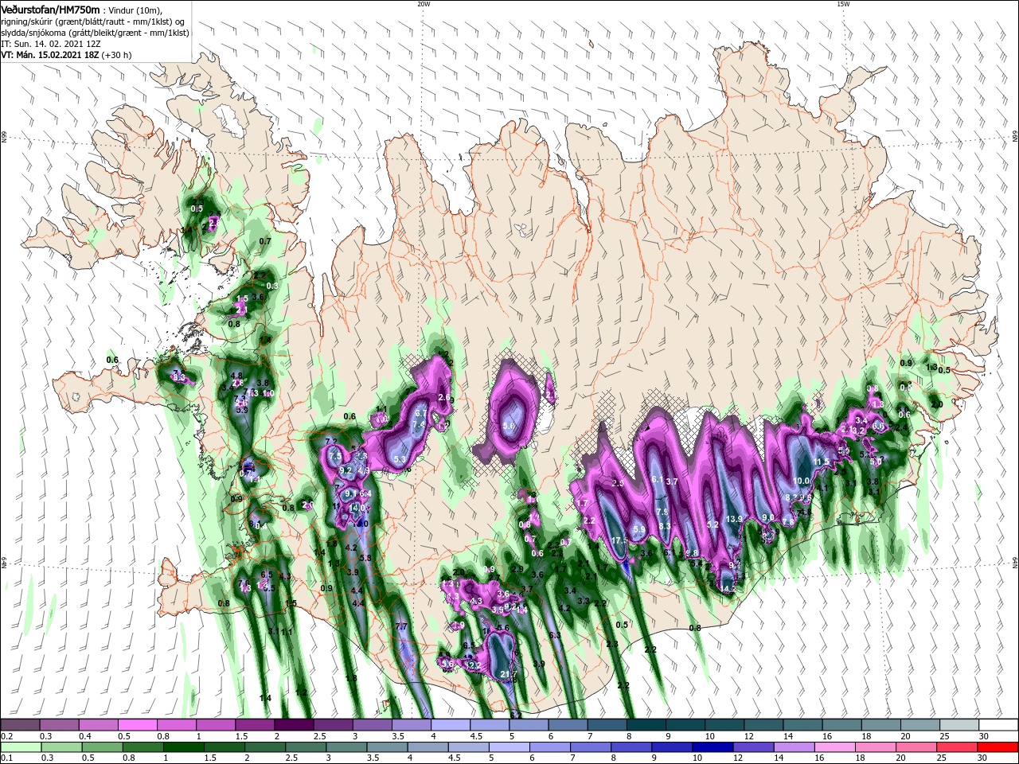The image size is (1019, 764).
Task: Pick the pale green rain swatch between 0.1 and 0.3
Action: point(20,747)
